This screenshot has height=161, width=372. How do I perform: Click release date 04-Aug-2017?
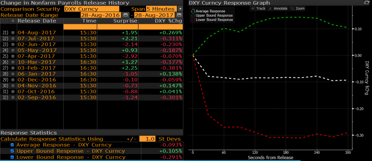coord(37,33)
